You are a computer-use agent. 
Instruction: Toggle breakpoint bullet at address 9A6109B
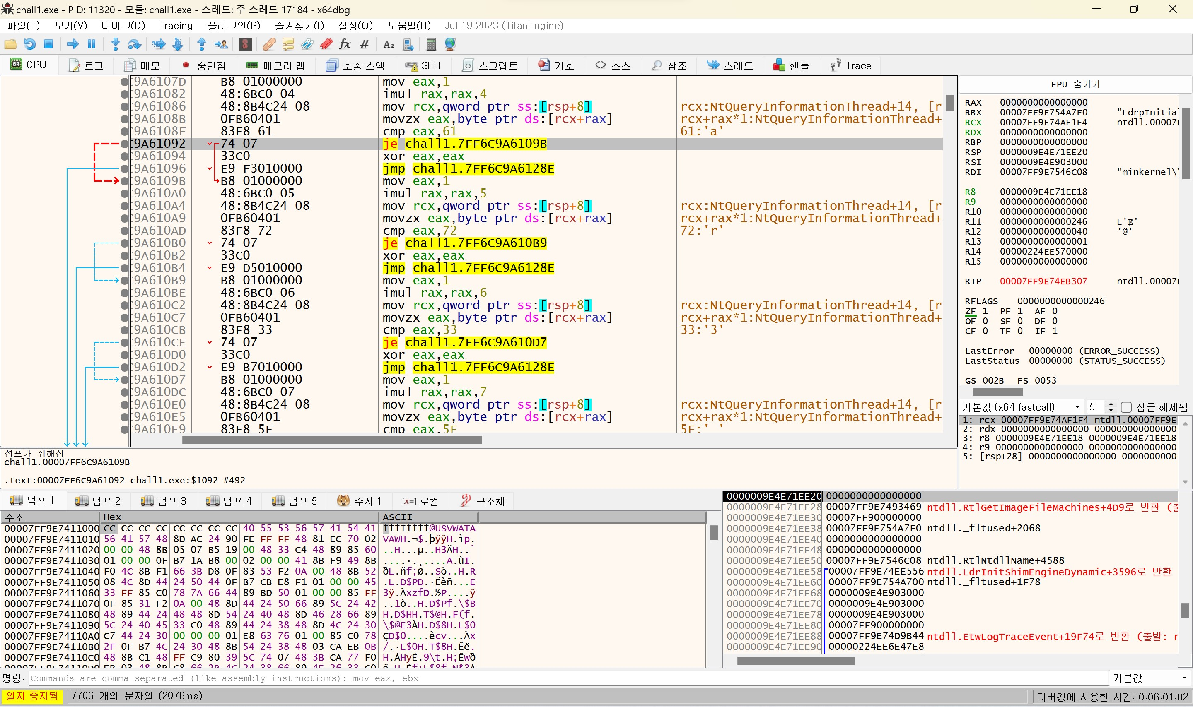125,180
